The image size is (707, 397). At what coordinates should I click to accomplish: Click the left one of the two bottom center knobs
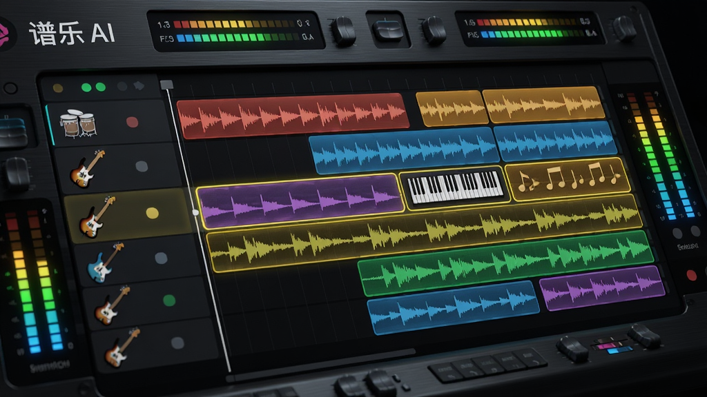349,387
